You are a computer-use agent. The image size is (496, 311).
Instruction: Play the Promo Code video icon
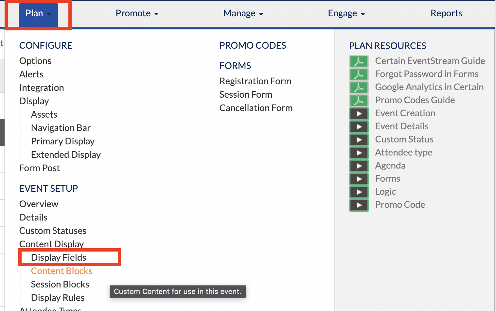(x=359, y=205)
